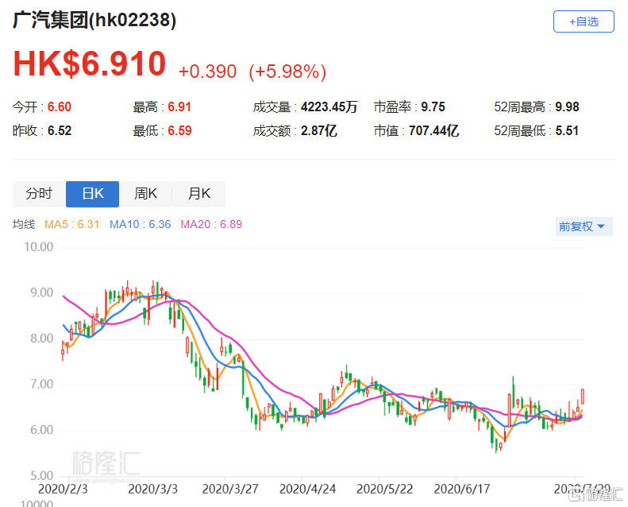Click the MA5 : 6.31 indicator label
The image size is (628, 507).
(71, 224)
